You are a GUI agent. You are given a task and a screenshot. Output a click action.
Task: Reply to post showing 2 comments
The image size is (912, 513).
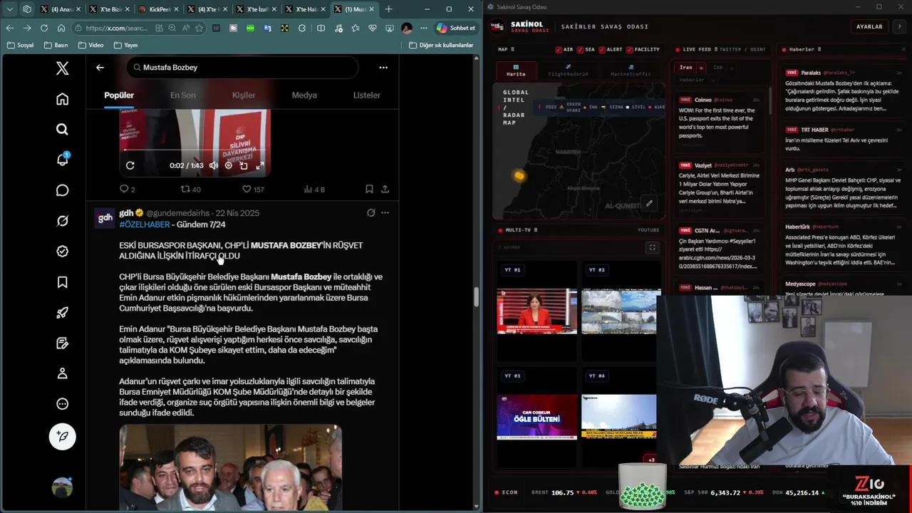[x=127, y=190]
